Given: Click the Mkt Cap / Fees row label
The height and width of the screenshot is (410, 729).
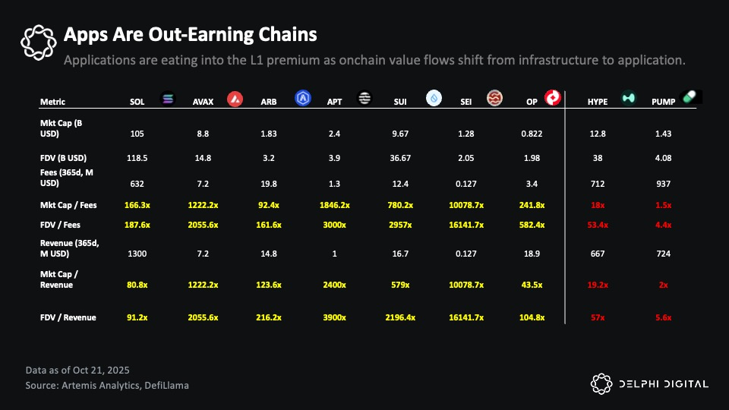Looking at the screenshot, I should [x=67, y=205].
